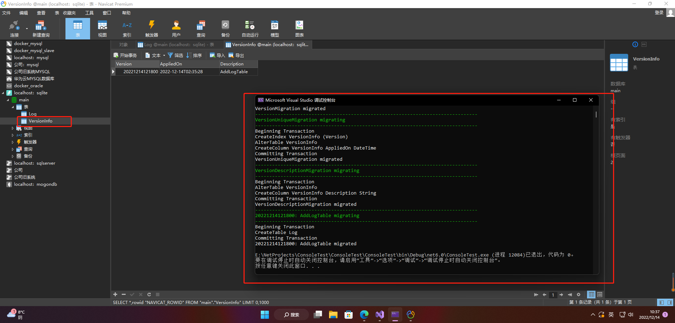The image size is (675, 323).
Task: Toggle the right information pane
Action: coord(670,303)
